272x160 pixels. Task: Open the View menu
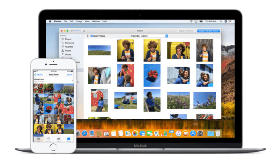pyautogui.click(x=87, y=21)
